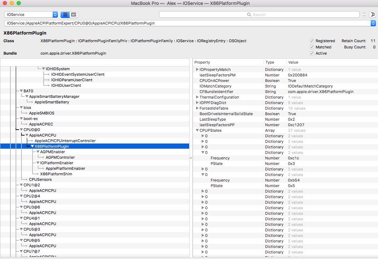Image resolution: width=378 pixels, height=259 pixels.
Task: Switch to column view mode icon
Action: [x=74, y=15]
